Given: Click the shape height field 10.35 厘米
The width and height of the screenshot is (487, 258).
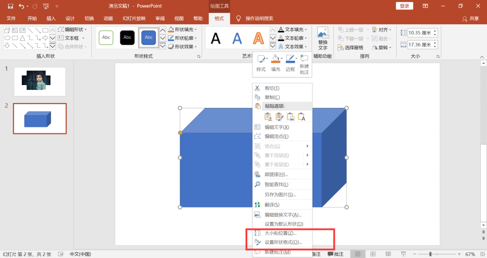Looking at the screenshot, I should point(419,33).
